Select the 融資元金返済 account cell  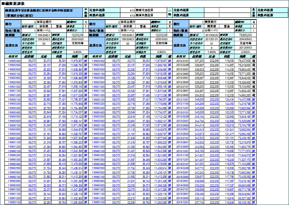coord(151,10)
